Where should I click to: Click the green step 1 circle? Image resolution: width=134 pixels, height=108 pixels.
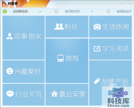[x=5, y=11]
